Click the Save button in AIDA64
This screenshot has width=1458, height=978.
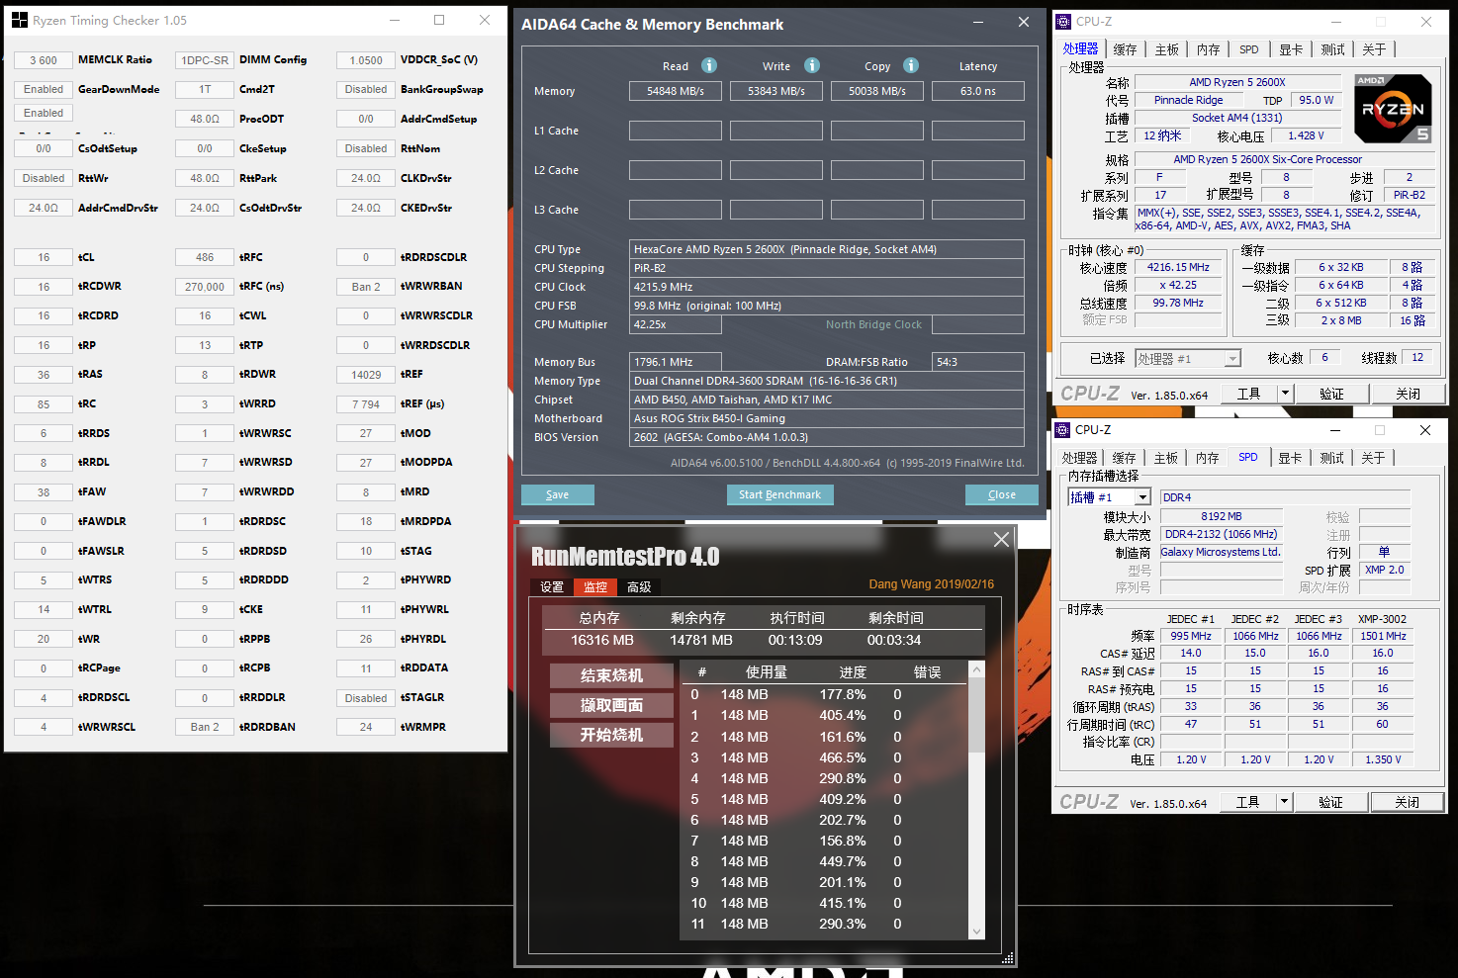558,494
